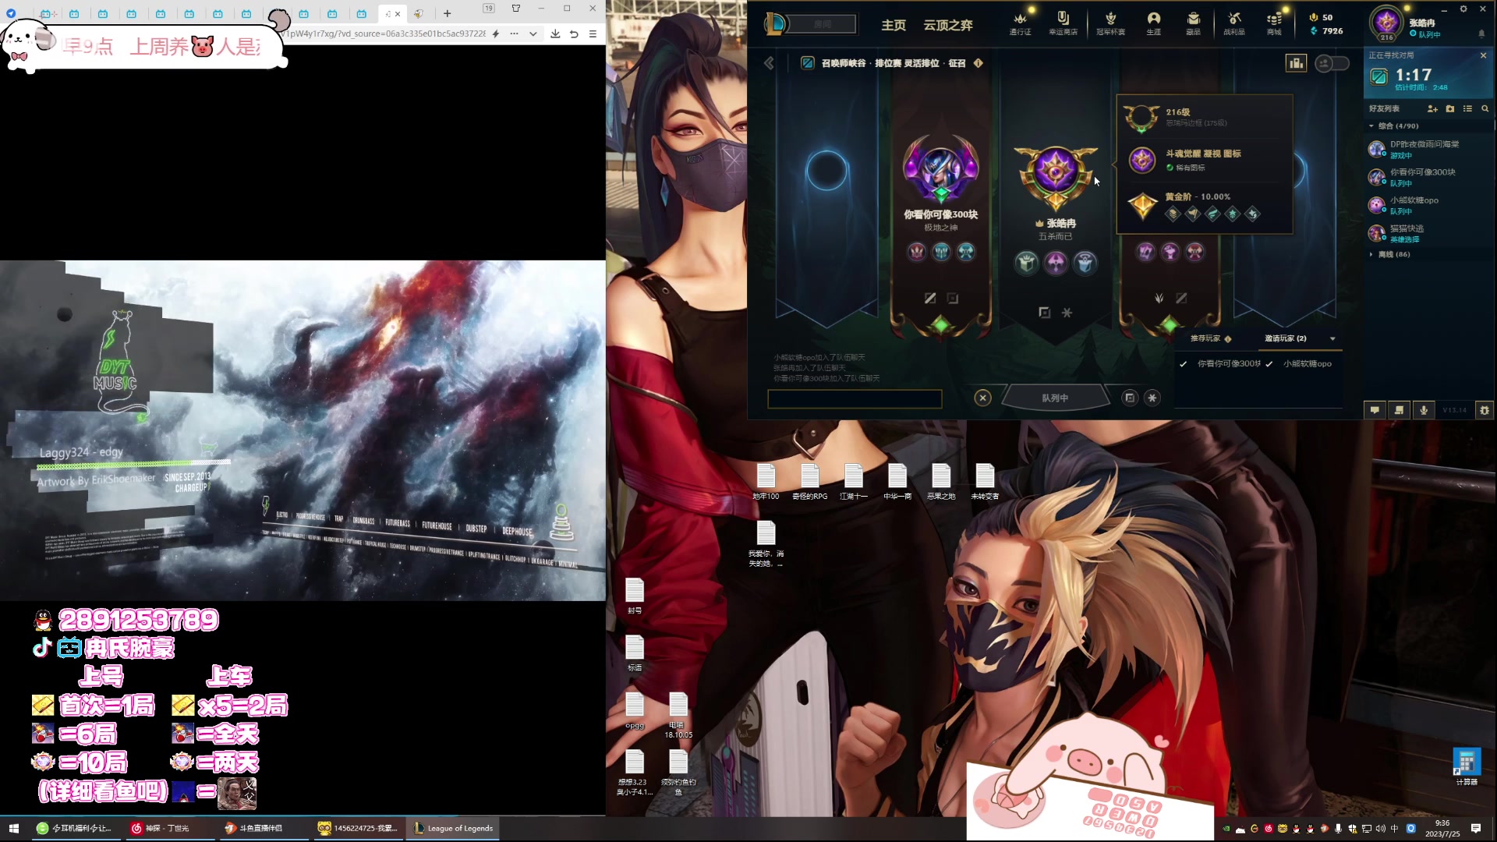
Task: Click the browser address bar more (…) button
Action: (x=514, y=34)
